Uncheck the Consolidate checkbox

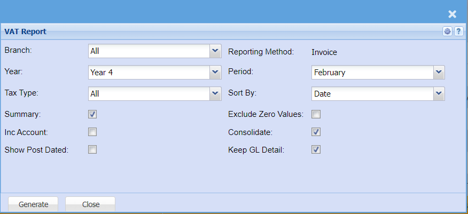(316, 132)
